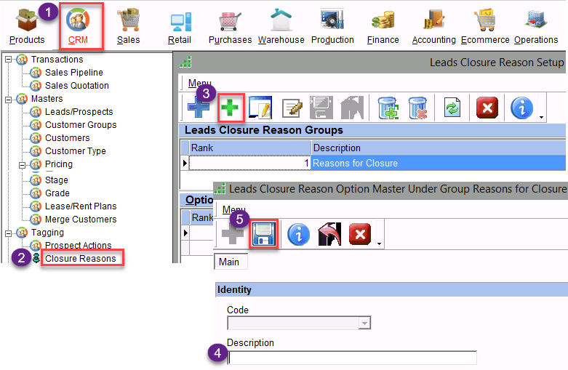
Task: Click the floppy disk save icon
Action: [x=263, y=233]
